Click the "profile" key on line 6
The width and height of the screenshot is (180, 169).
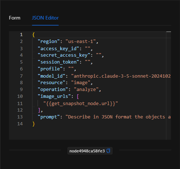[x=50, y=69]
